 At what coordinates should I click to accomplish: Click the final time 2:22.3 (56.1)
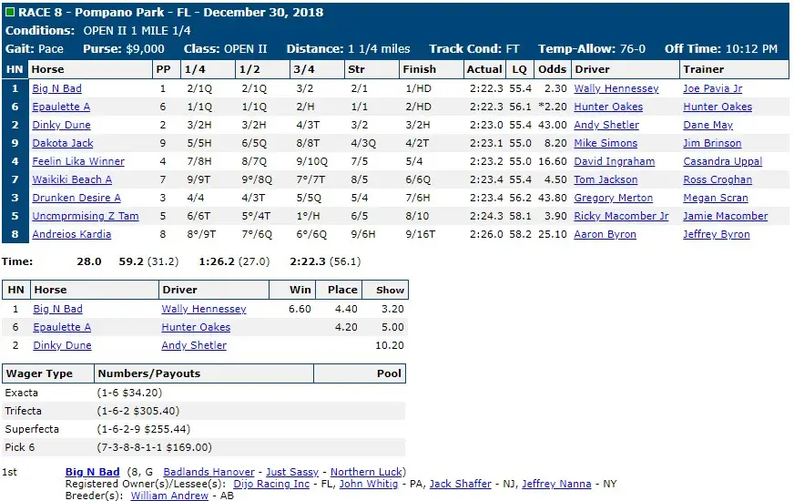coord(325,261)
